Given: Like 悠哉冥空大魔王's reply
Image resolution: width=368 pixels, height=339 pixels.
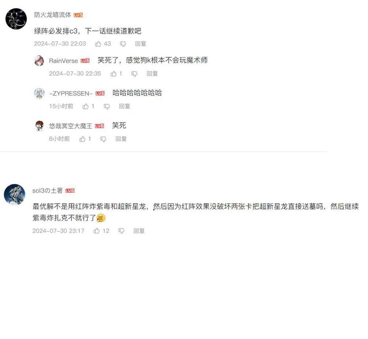Looking at the screenshot, I should pos(82,139).
